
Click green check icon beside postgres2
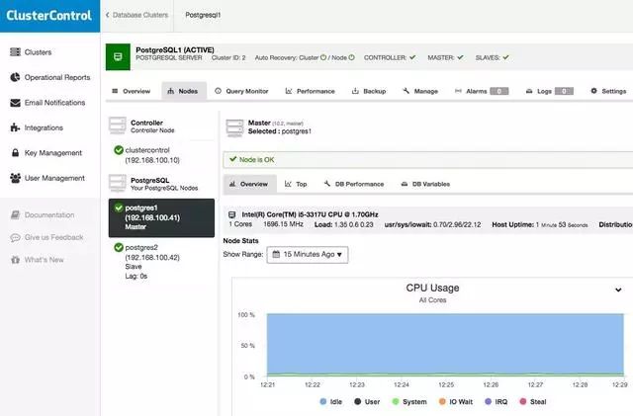pyautogui.click(x=119, y=247)
